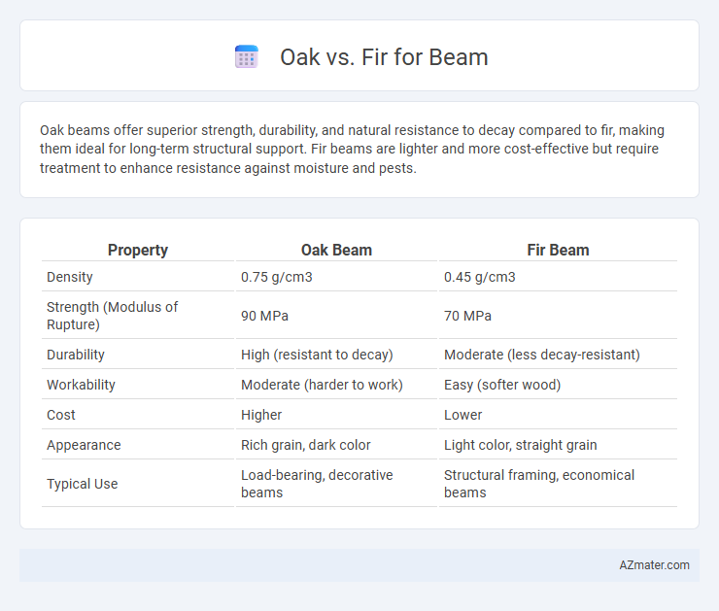Select the '90 MPa' value
The height and width of the screenshot is (611, 719).
pyautogui.click(x=264, y=316)
